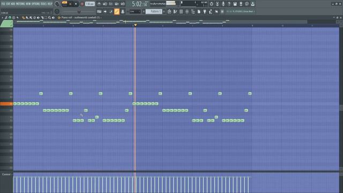This screenshot has width=343, height=193.
Task: Select the dashed-square Select tool
Action: (46, 18)
